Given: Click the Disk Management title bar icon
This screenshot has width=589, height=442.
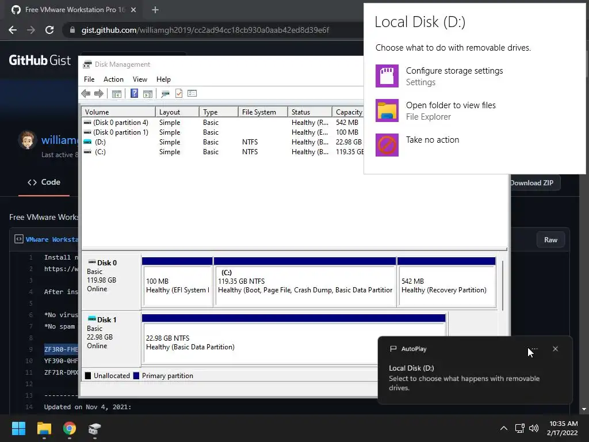Looking at the screenshot, I should (x=87, y=64).
